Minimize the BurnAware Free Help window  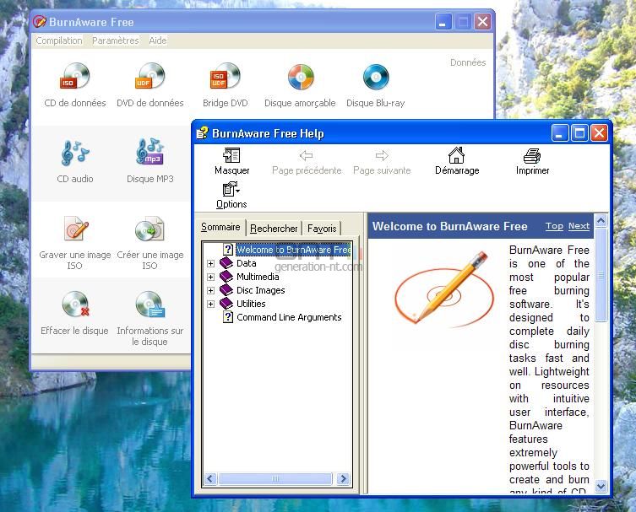(x=559, y=133)
